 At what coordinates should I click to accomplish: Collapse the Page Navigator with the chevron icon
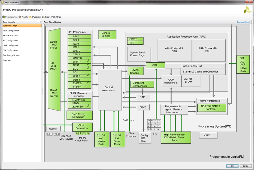(40, 22)
